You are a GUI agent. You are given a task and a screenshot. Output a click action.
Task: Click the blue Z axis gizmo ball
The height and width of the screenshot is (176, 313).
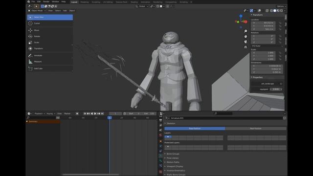pos(241,16)
